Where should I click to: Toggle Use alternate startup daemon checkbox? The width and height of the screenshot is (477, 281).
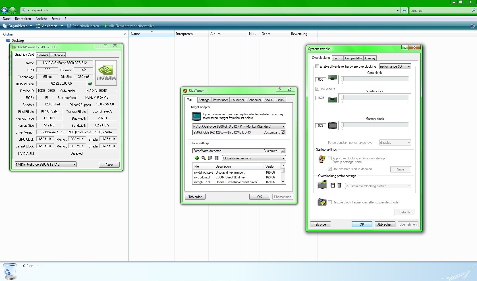pos(330,169)
